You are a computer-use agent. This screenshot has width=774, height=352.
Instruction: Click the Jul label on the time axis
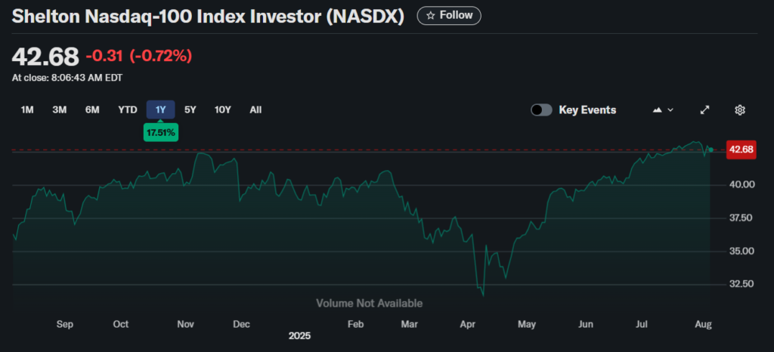click(x=642, y=324)
